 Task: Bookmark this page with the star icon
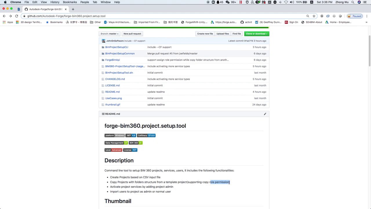314,16
